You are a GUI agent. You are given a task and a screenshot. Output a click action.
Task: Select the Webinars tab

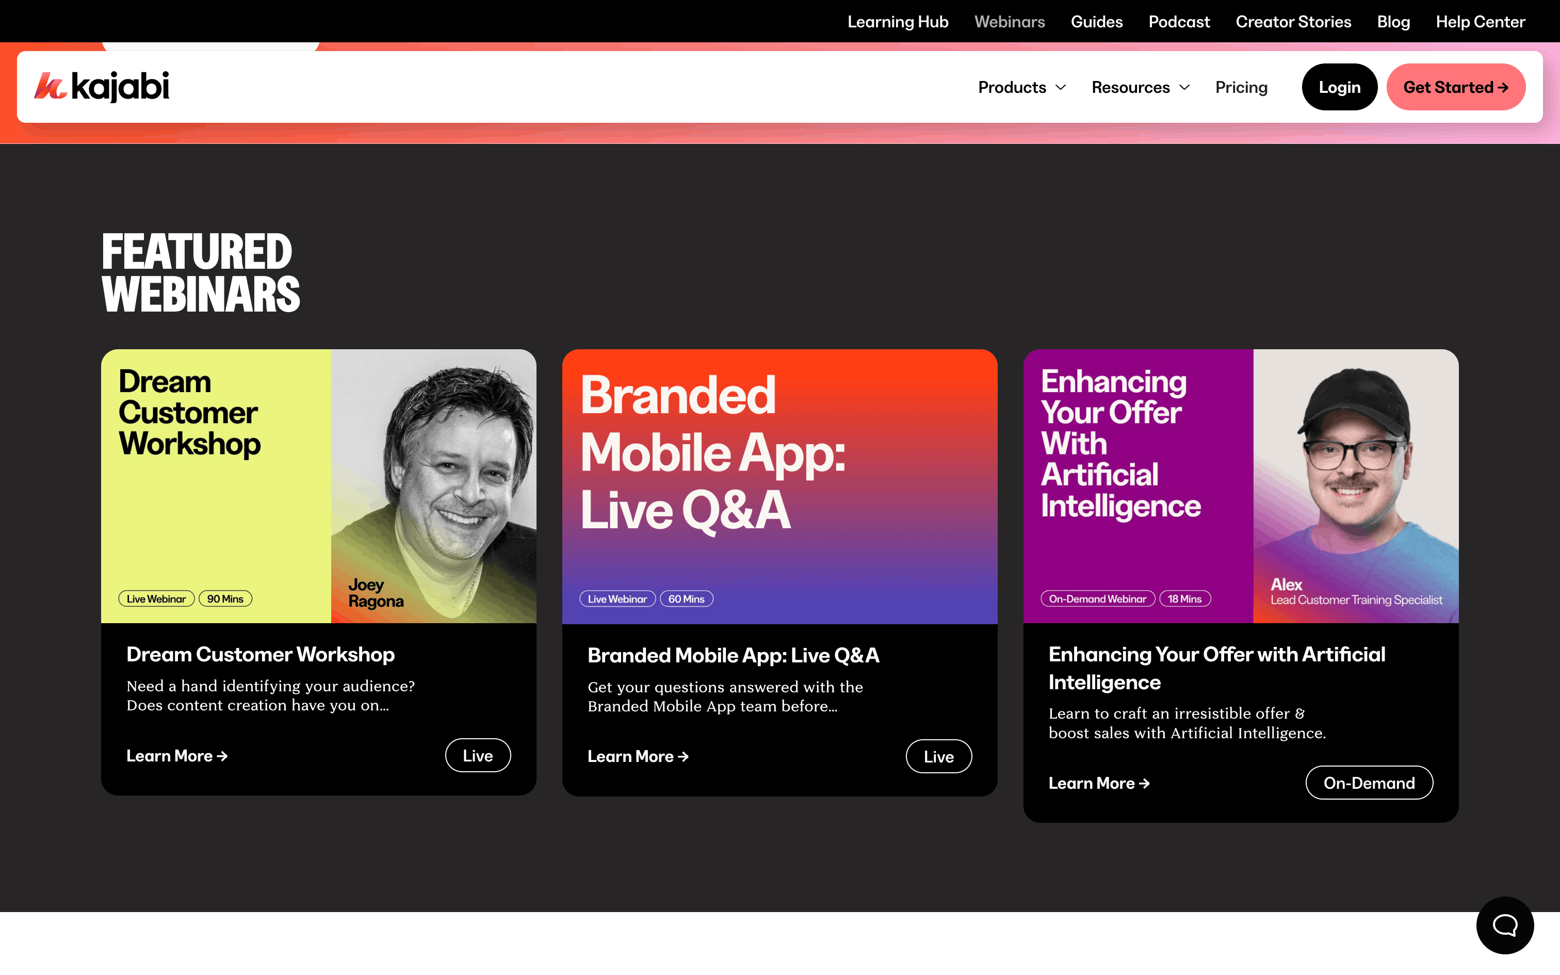point(1009,21)
